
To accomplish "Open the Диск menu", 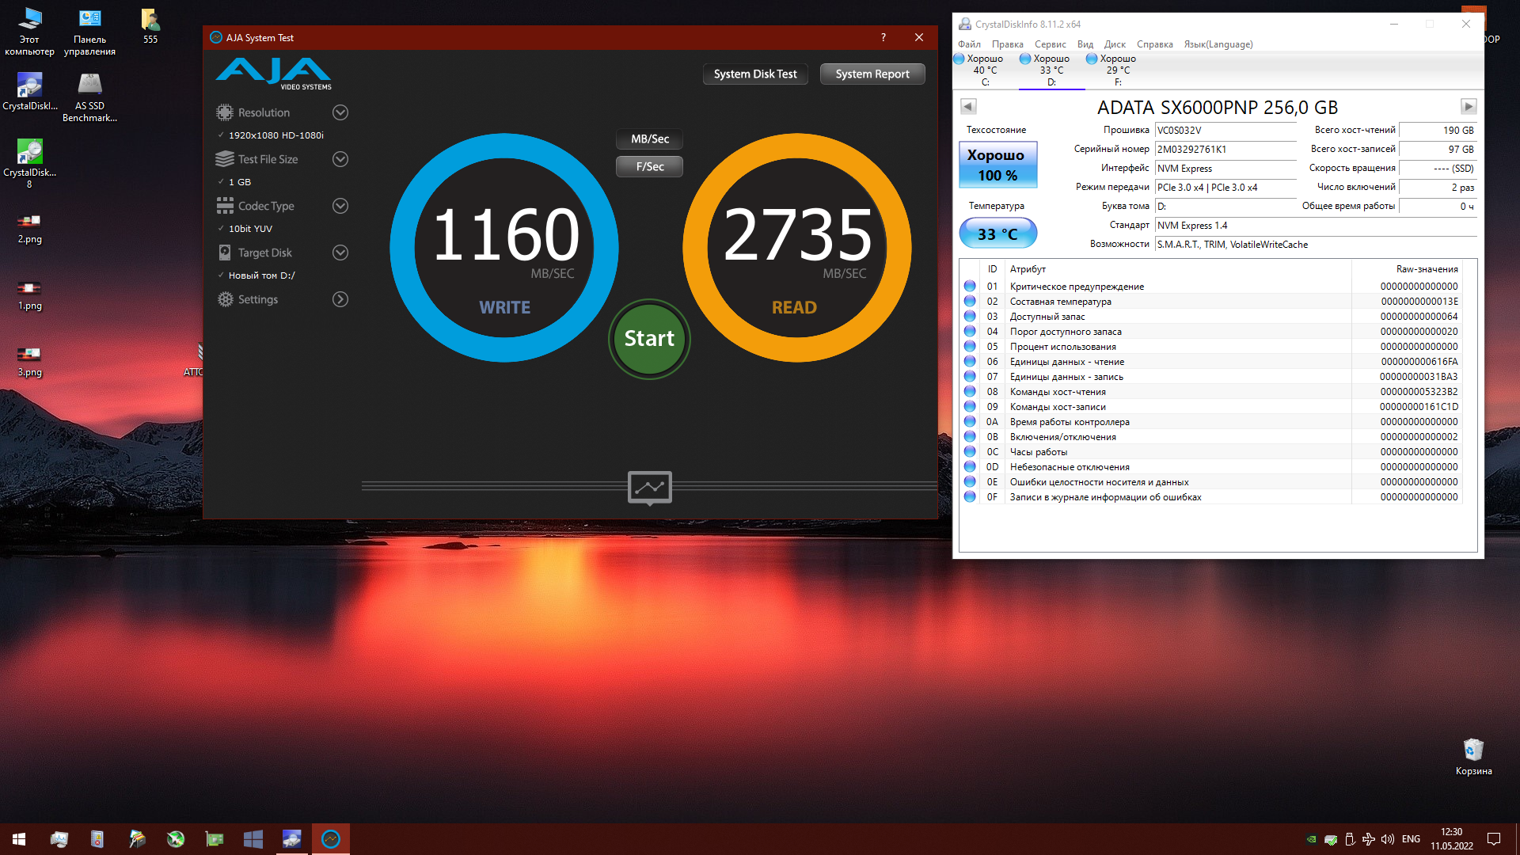I will click(x=1115, y=44).
